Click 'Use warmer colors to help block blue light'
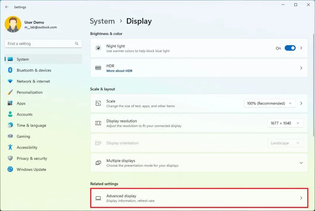Screen dimensions: 315x211 coord(138,51)
